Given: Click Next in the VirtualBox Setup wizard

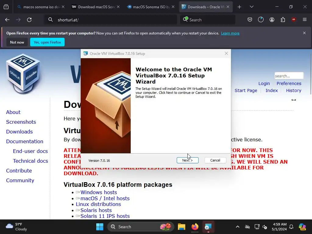Looking at the screenshot, I should (187, 160).
